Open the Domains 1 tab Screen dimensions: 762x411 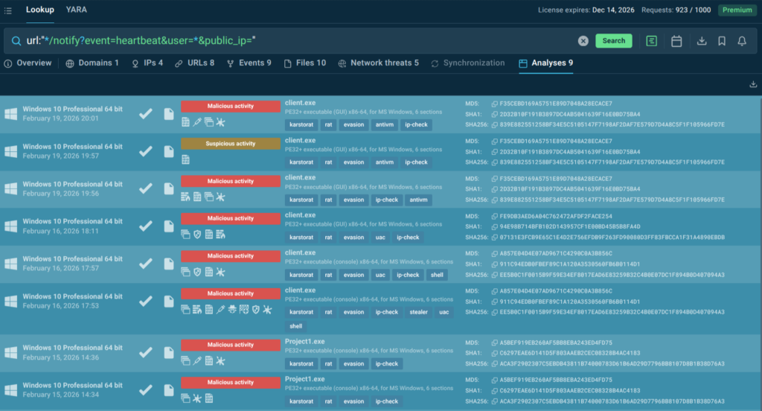click(92, 63)
